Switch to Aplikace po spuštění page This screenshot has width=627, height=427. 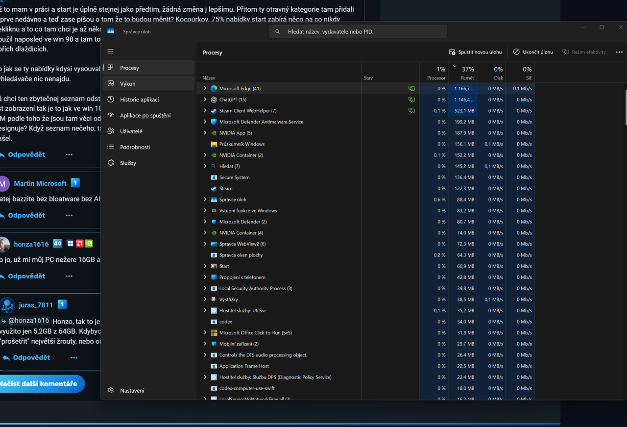[148, 115]
